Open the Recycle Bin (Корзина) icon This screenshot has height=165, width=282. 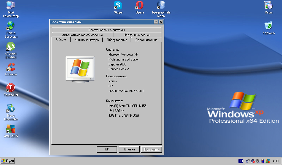268,26
